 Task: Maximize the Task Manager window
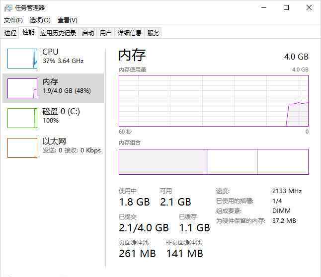(x=286, y=7)
